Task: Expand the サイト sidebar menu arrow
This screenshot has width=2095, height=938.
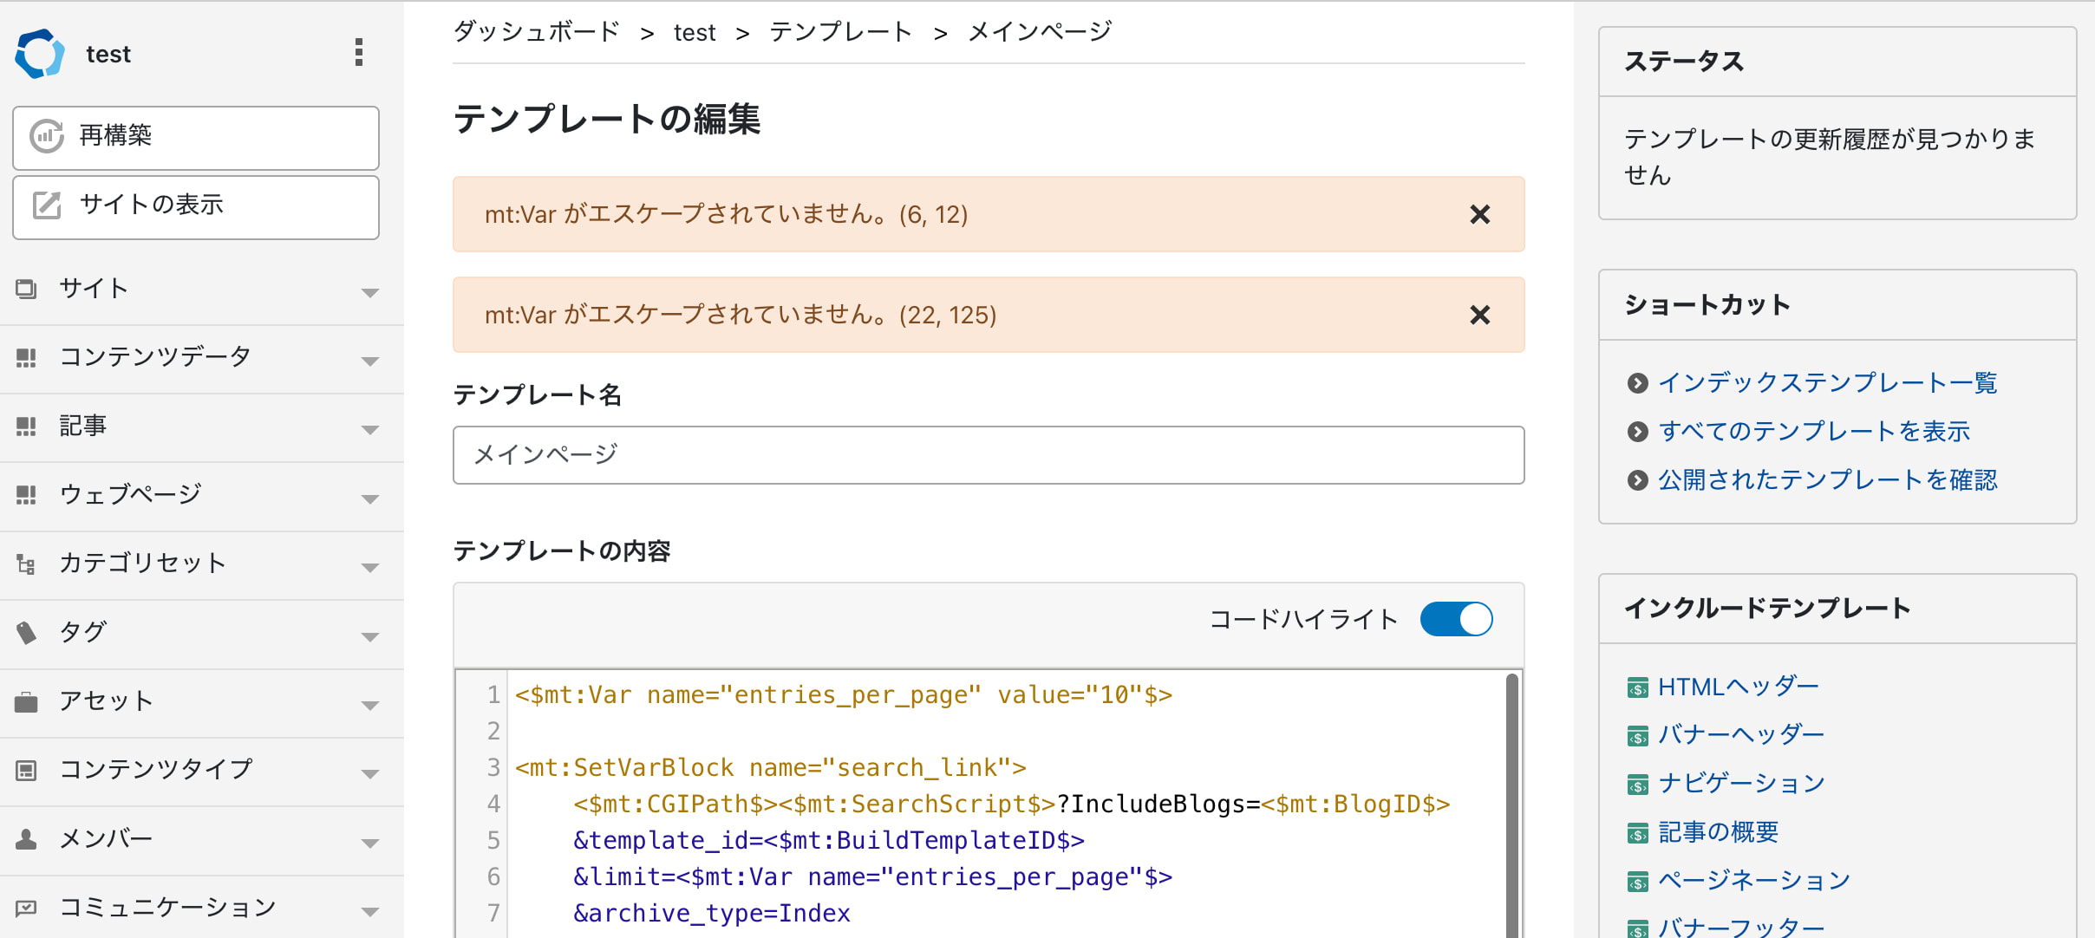Action: (x=370, y=292)
